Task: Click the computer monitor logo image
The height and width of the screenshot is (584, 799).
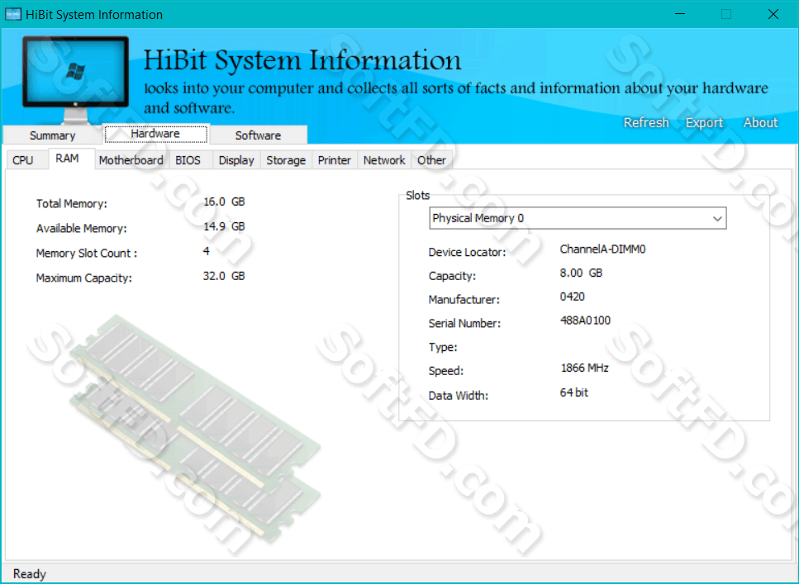Action: tap(75, 79)
